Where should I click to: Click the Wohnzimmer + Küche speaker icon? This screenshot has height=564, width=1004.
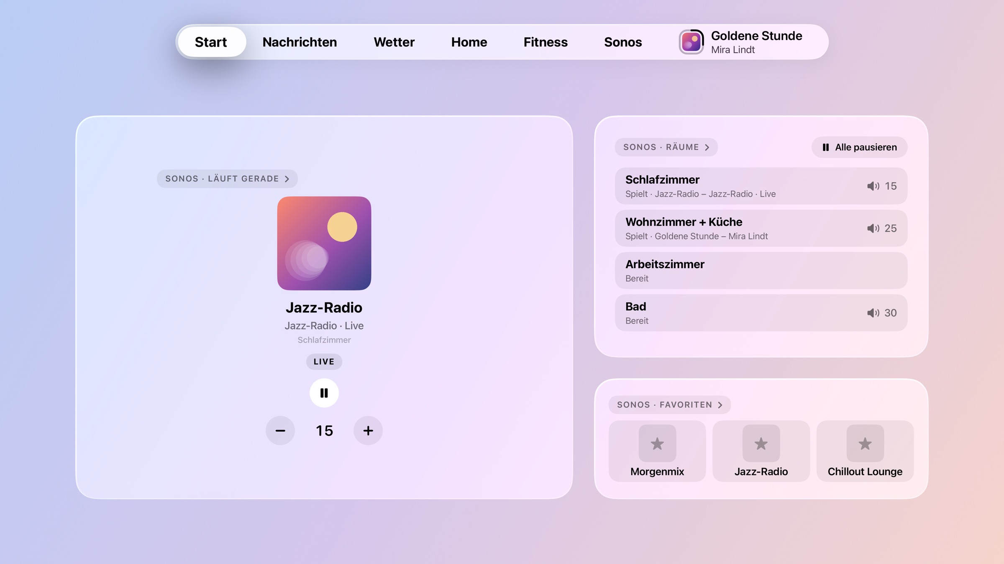click(x=873, y=228)
